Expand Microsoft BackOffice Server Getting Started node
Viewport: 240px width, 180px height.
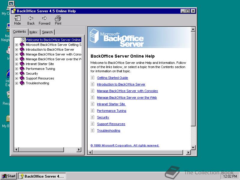click(x=16, y=45)
